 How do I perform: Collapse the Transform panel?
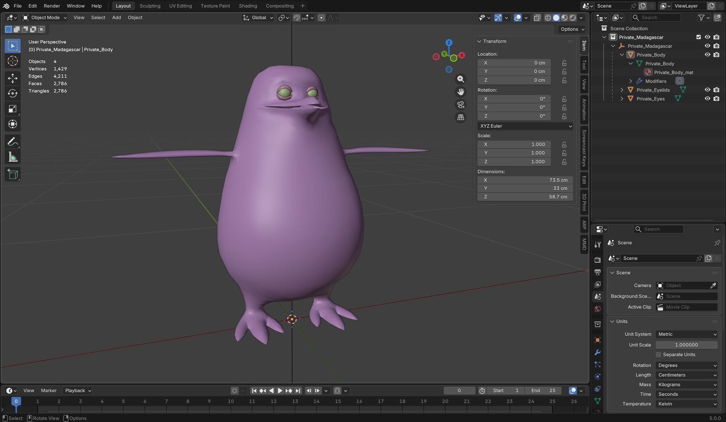[x=479, y=41]
